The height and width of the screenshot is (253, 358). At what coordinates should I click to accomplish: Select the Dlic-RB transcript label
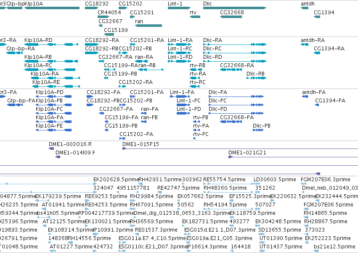point(255,73)
